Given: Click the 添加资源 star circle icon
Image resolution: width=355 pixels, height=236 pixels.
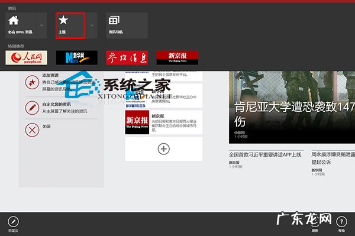Looking at the screenshot, I should click(x=32, y=82).
